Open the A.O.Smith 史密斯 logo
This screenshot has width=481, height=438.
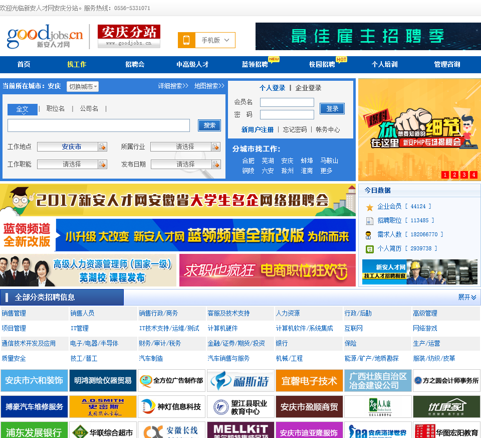(103, 407)
